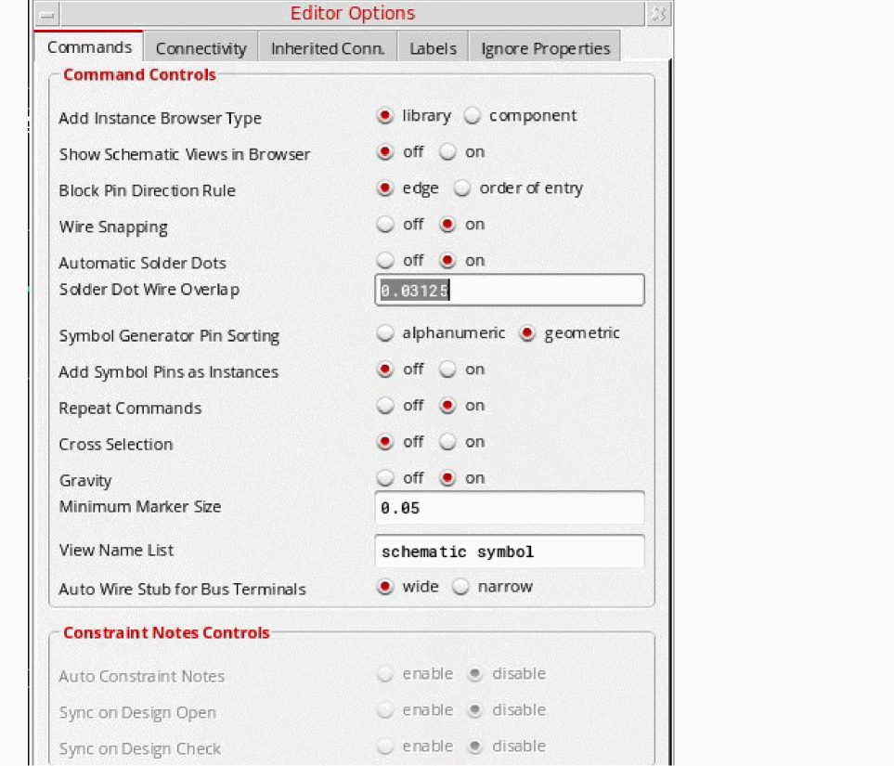This screenshot has width=894, height=766.
Task: Open the window menu icon in title bar
Action: pyautogui.click(x=46, y=14)
